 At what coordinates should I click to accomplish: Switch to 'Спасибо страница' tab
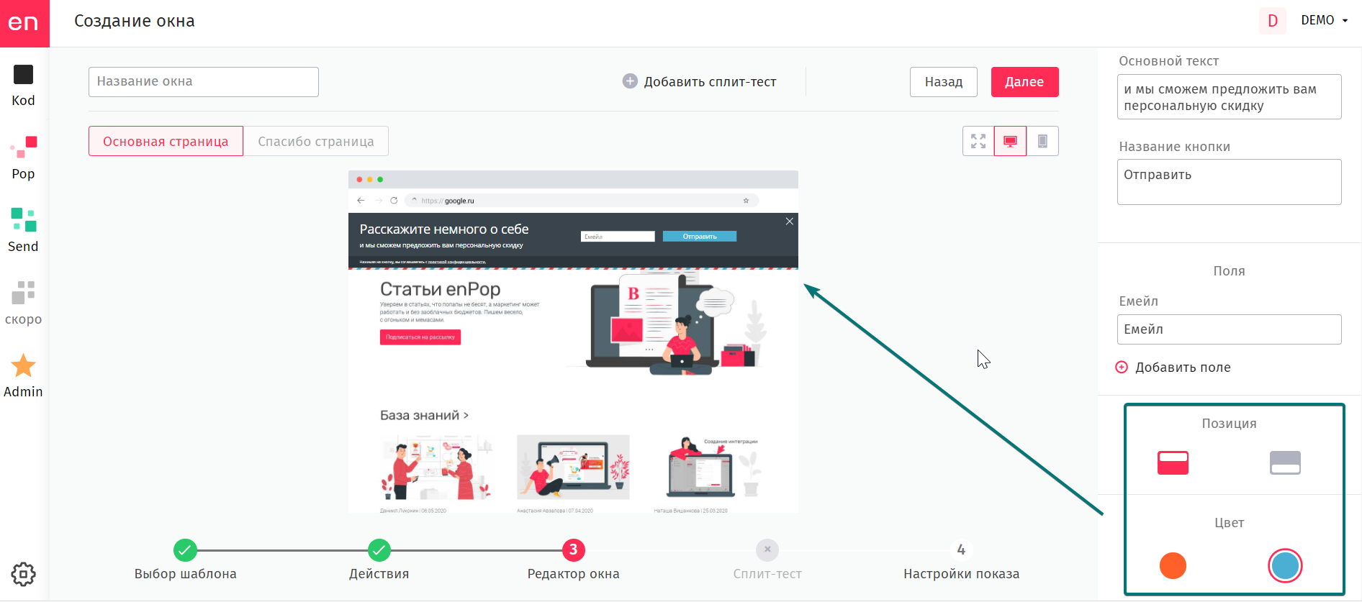click(316, 141)
